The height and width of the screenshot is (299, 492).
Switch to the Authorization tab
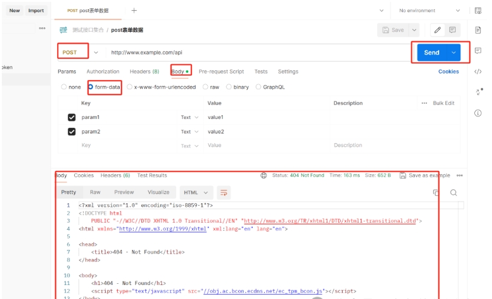[x=103, y=72]
